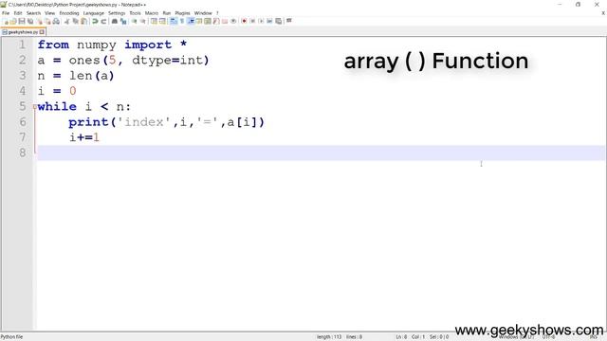Open the Macro menu
This screenshot has width=607, height=341.
click(152, 13)
